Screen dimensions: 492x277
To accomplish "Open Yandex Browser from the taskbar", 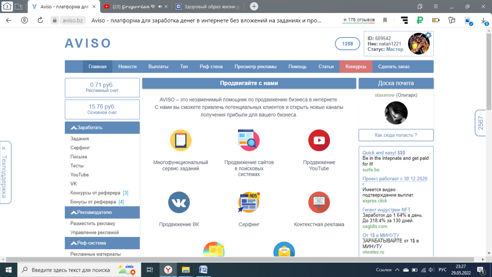I will coord(168,270).
